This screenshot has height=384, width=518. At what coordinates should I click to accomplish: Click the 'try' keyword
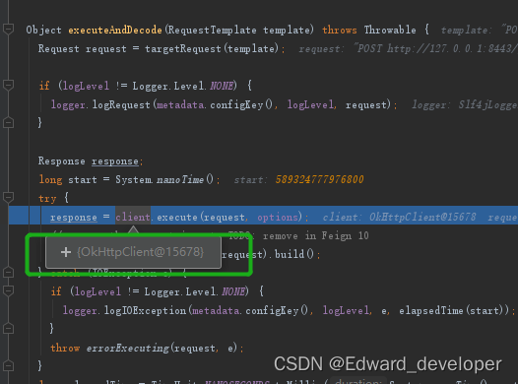tap(47, 199)
